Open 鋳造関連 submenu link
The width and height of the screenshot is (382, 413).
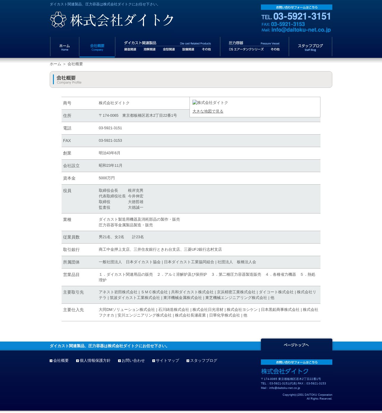coord(130,49)
